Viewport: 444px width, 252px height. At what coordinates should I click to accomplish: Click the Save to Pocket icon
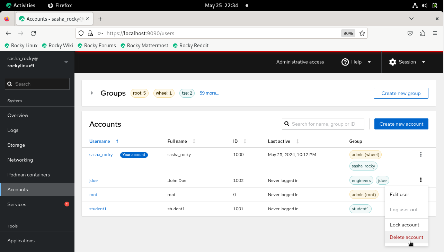click(410, 33)
